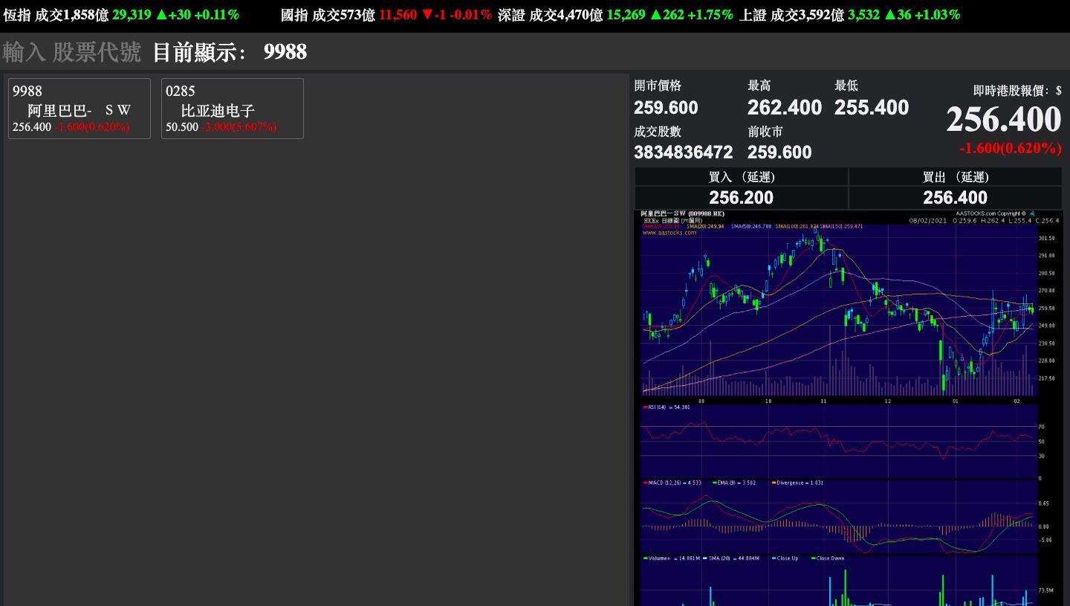
Task: Click the stock code input field
Action: (72, 52)
